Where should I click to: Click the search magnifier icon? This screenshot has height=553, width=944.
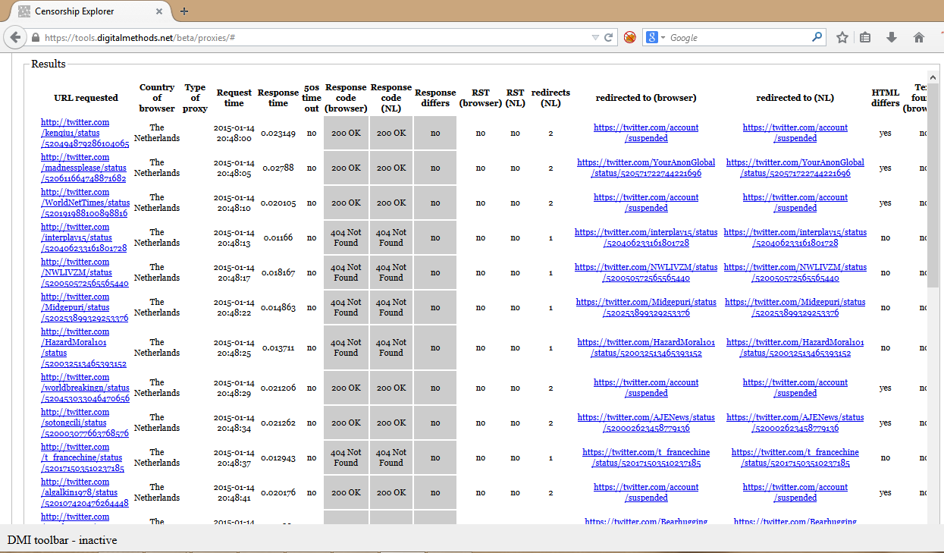tap(817, 36)
